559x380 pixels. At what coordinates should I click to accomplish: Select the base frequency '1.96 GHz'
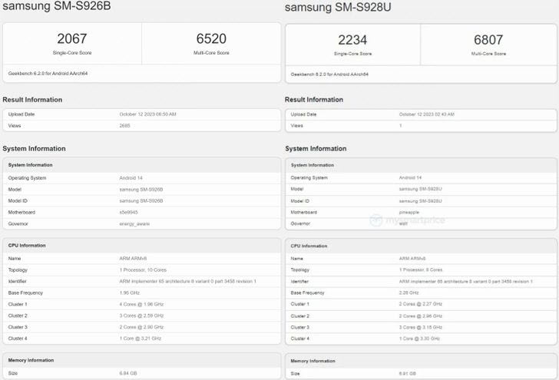(x=130, y=292)
